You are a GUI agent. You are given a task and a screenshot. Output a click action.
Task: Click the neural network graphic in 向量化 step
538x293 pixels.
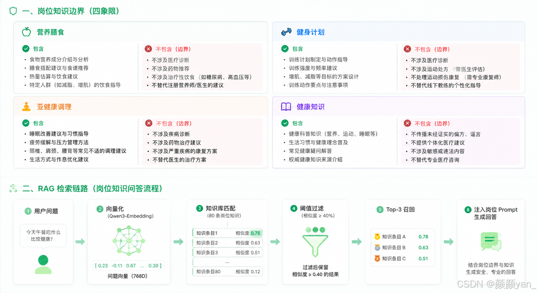coord(128,241)
